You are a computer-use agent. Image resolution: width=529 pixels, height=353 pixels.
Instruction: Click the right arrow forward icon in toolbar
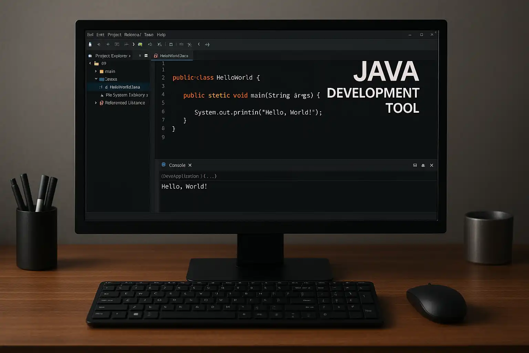[x=207, y=44]
